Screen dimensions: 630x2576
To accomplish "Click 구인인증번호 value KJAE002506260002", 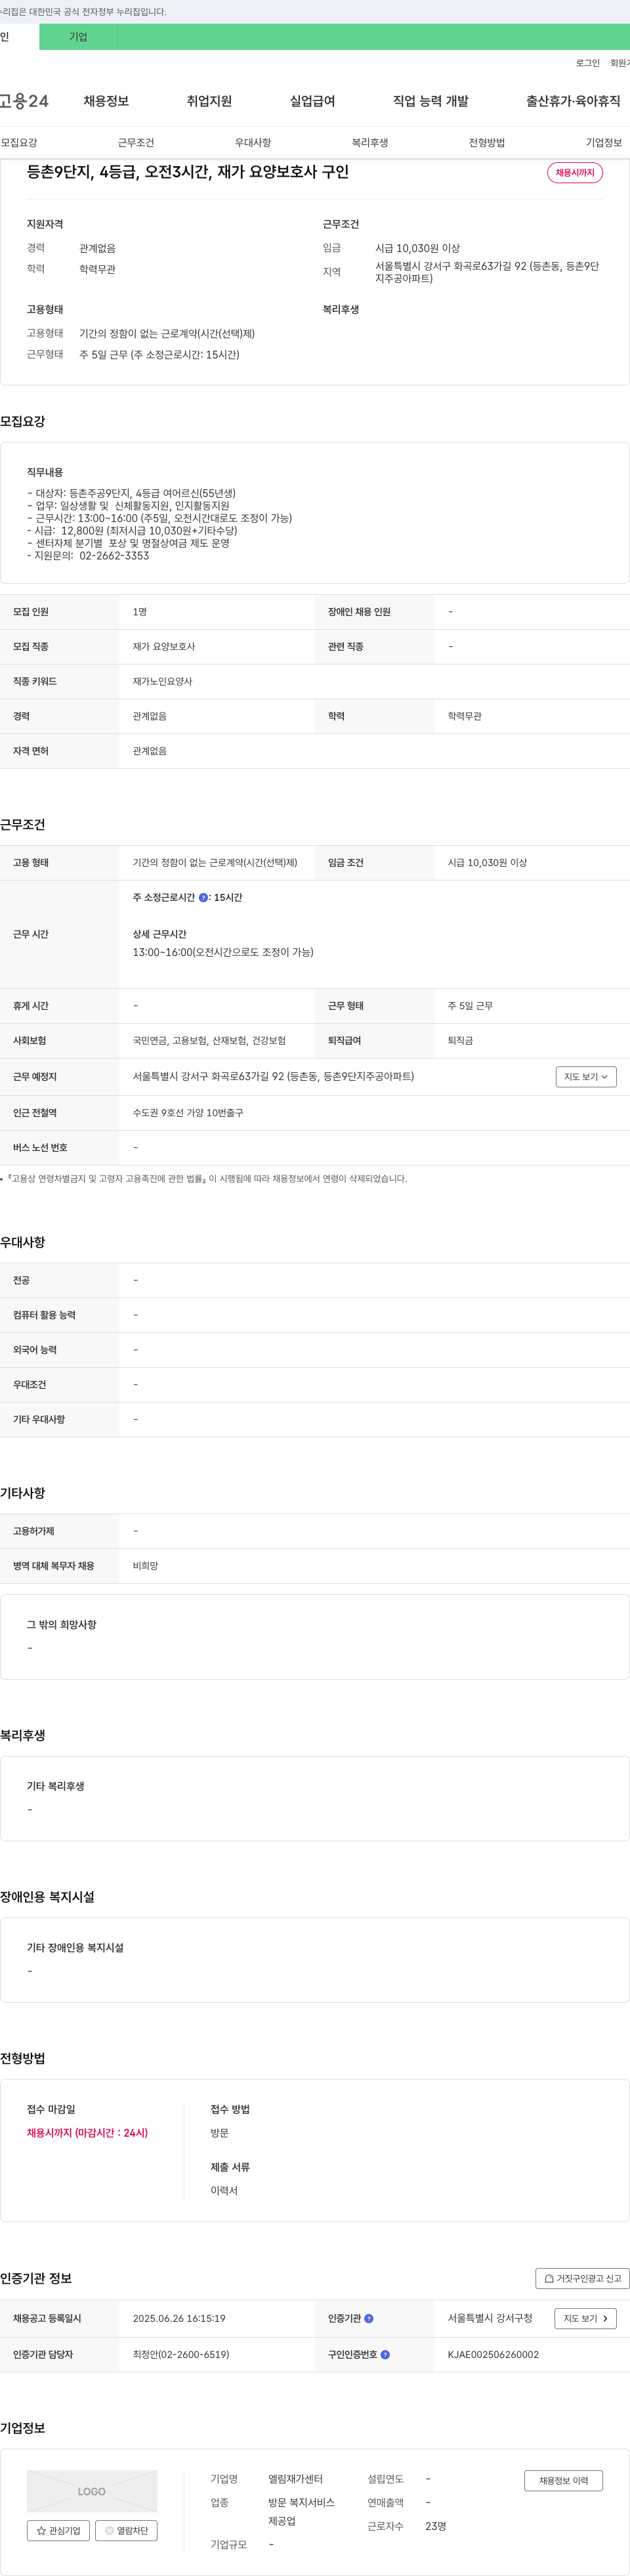I will point(493,2354).
